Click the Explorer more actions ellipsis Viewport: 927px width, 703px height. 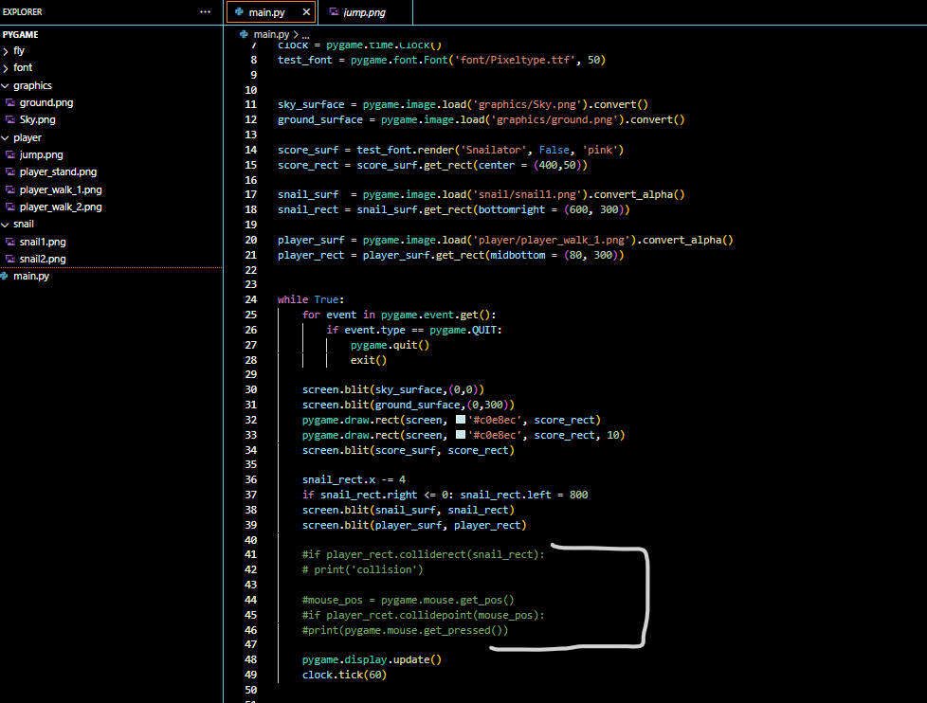(206, 12)
